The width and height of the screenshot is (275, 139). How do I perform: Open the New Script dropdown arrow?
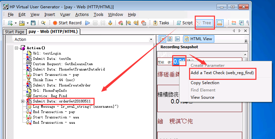(x=16, y=23)
